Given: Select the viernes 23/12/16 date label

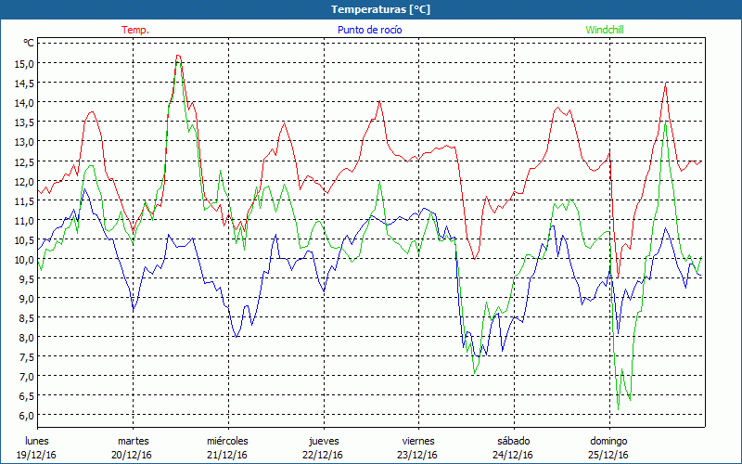Looking at the screenshot, I should click(x=417, y=447).
